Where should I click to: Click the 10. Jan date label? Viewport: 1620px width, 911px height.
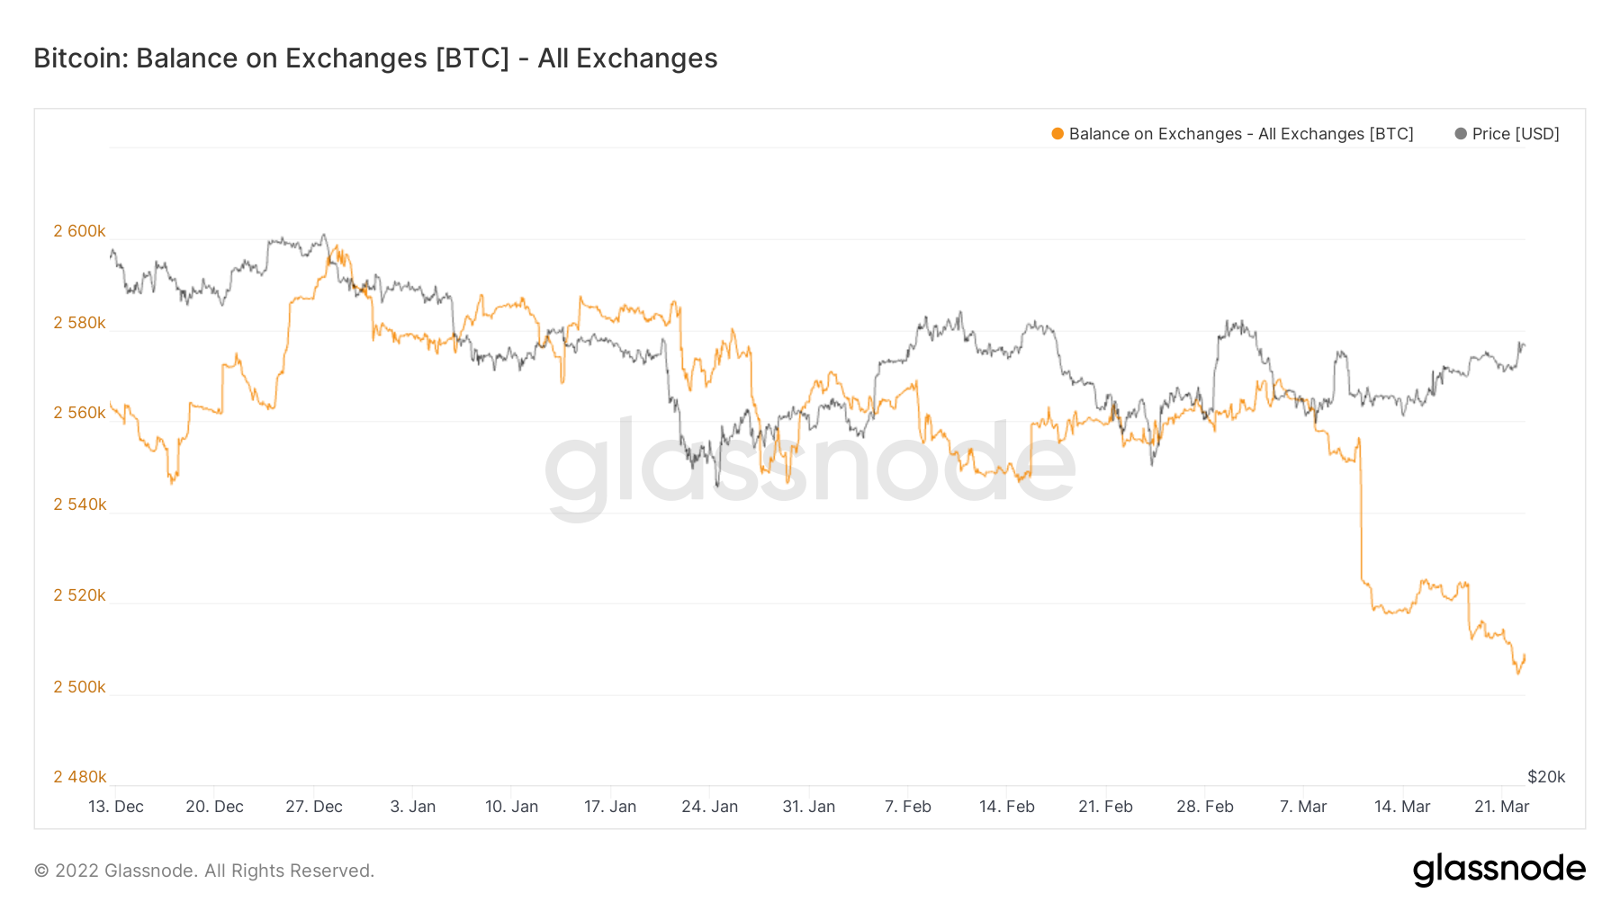point(511,807)
